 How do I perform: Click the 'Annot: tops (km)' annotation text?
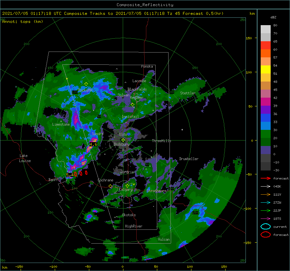coord(23,22)
